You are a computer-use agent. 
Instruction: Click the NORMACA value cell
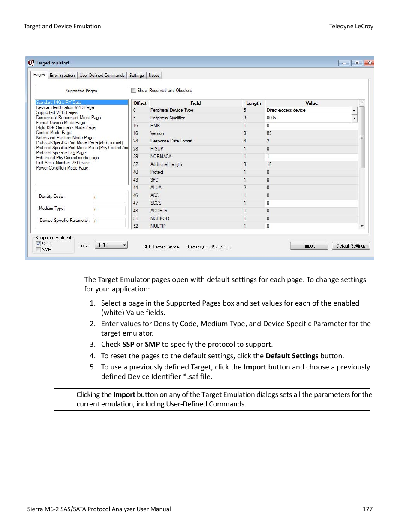(311, 157)
